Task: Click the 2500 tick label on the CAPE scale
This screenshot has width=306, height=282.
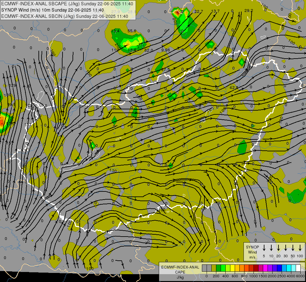Action: click(282, 276)
